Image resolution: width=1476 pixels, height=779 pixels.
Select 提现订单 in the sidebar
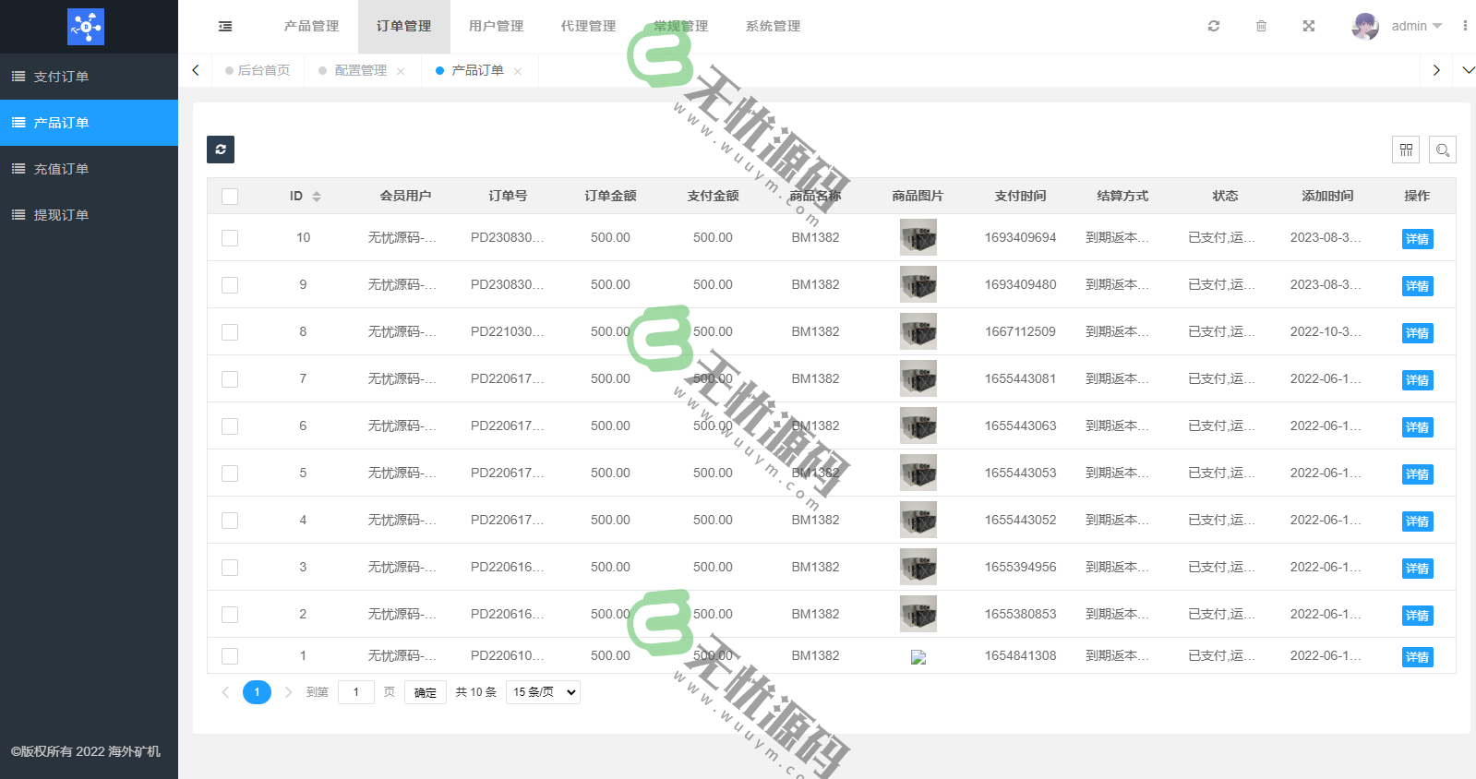tap(89, 215)
